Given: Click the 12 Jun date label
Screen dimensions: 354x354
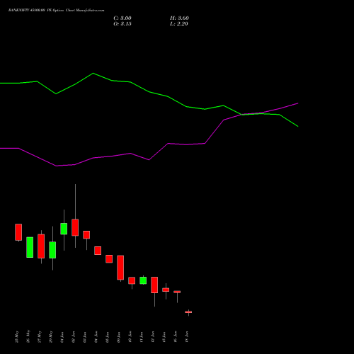Looking at the screenshot, I should point(153,337).
